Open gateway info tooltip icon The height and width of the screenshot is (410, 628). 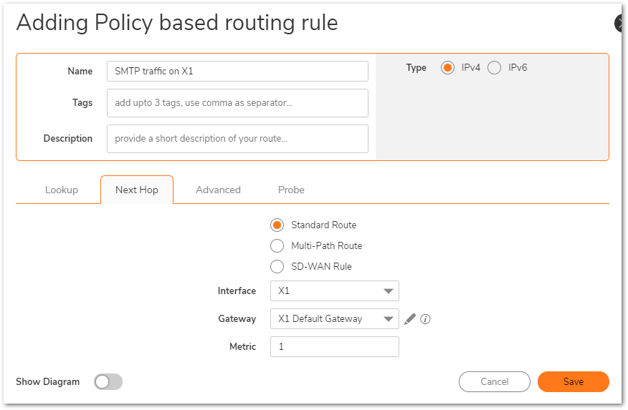click(425, 319)
